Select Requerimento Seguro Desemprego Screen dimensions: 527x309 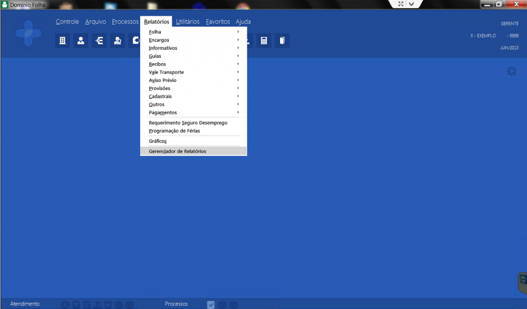[x=194, y=123]
